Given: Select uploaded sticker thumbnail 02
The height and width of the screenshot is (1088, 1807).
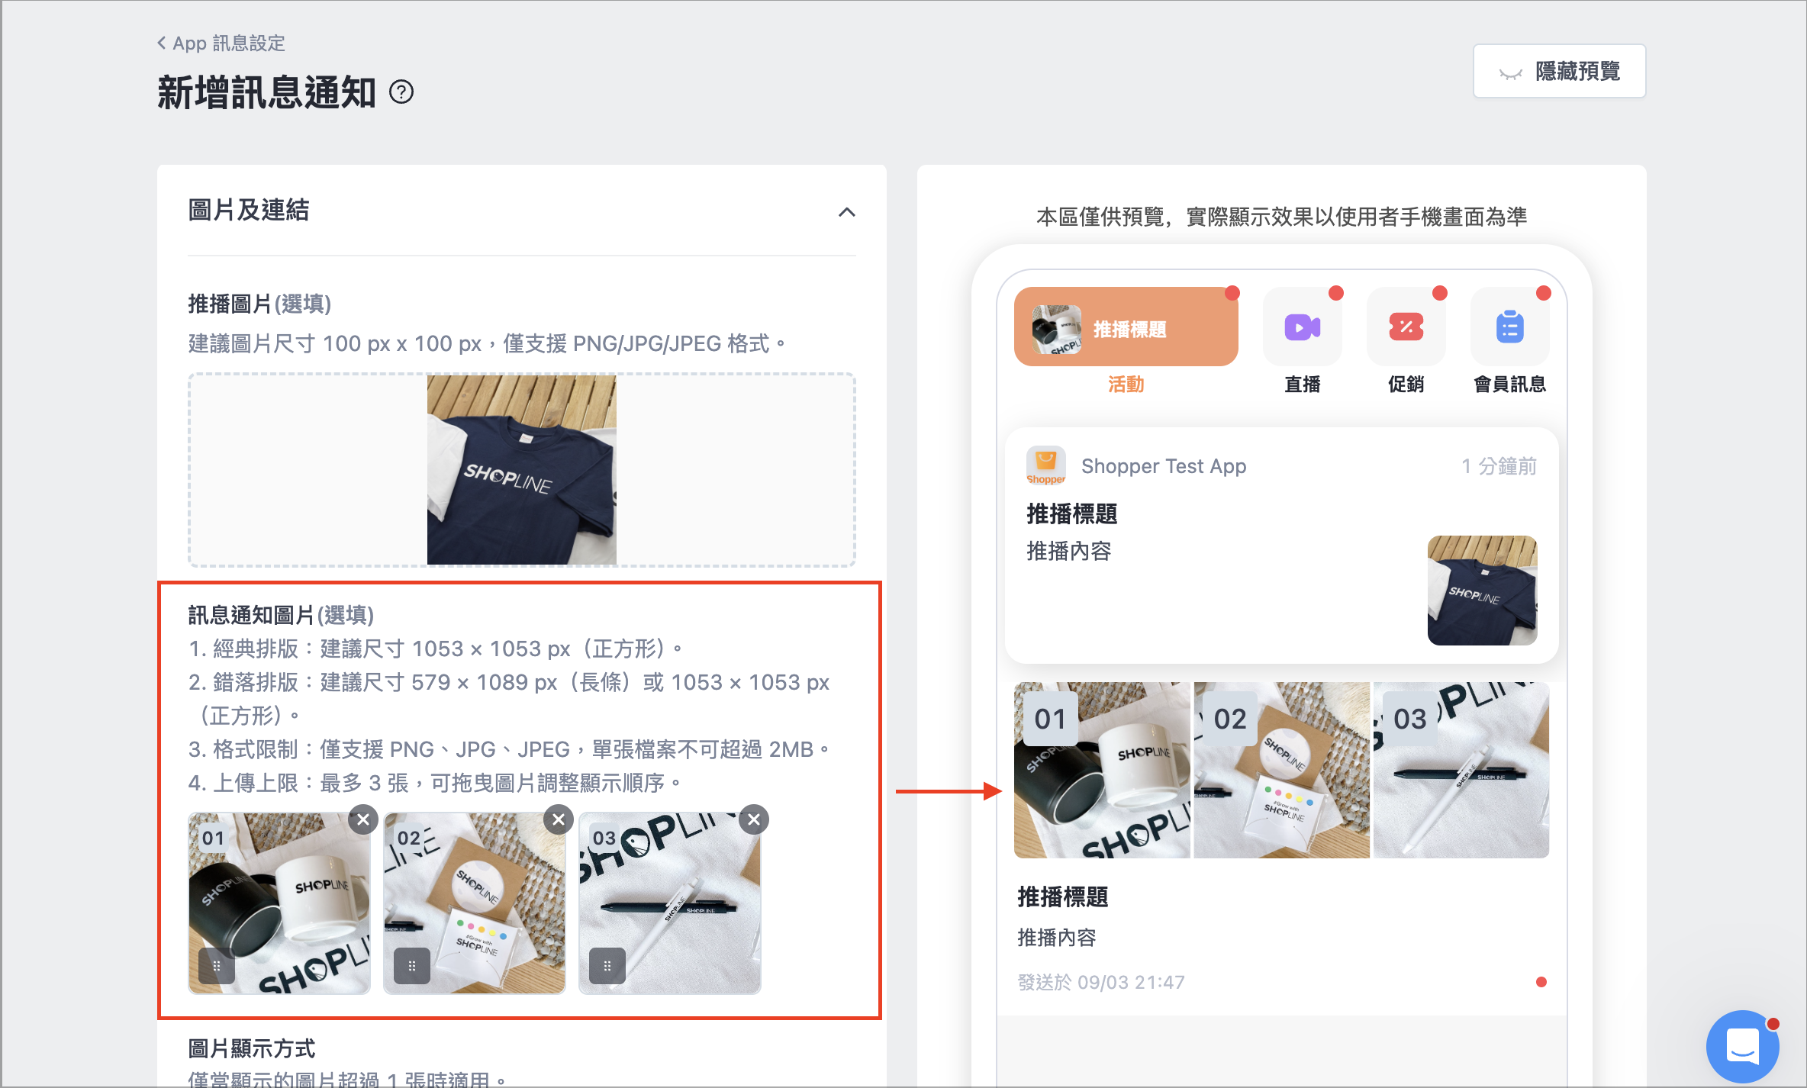Looking at the screenshot, I should pos(475,903).
